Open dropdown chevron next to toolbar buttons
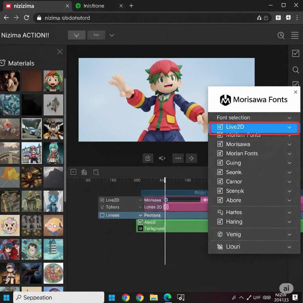The height and width of the screenshot is (303, 303). click(112, 35)
